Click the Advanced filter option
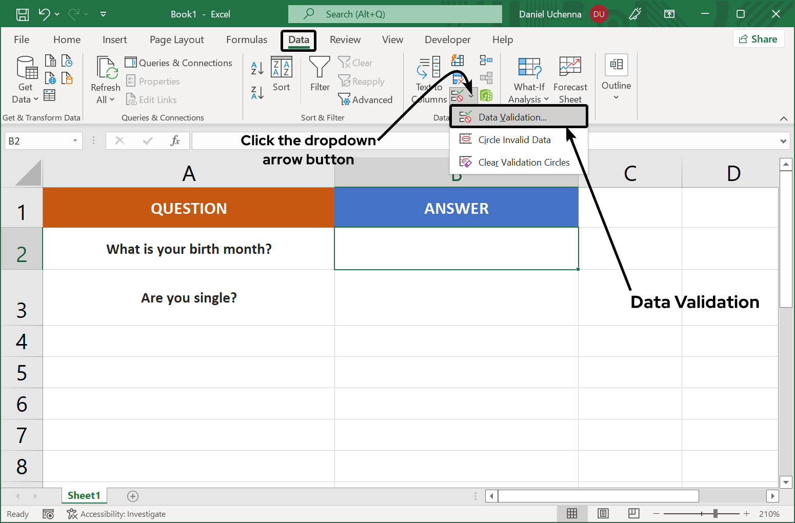The width and height of the screenshot is (795, 523). point(366,99)
